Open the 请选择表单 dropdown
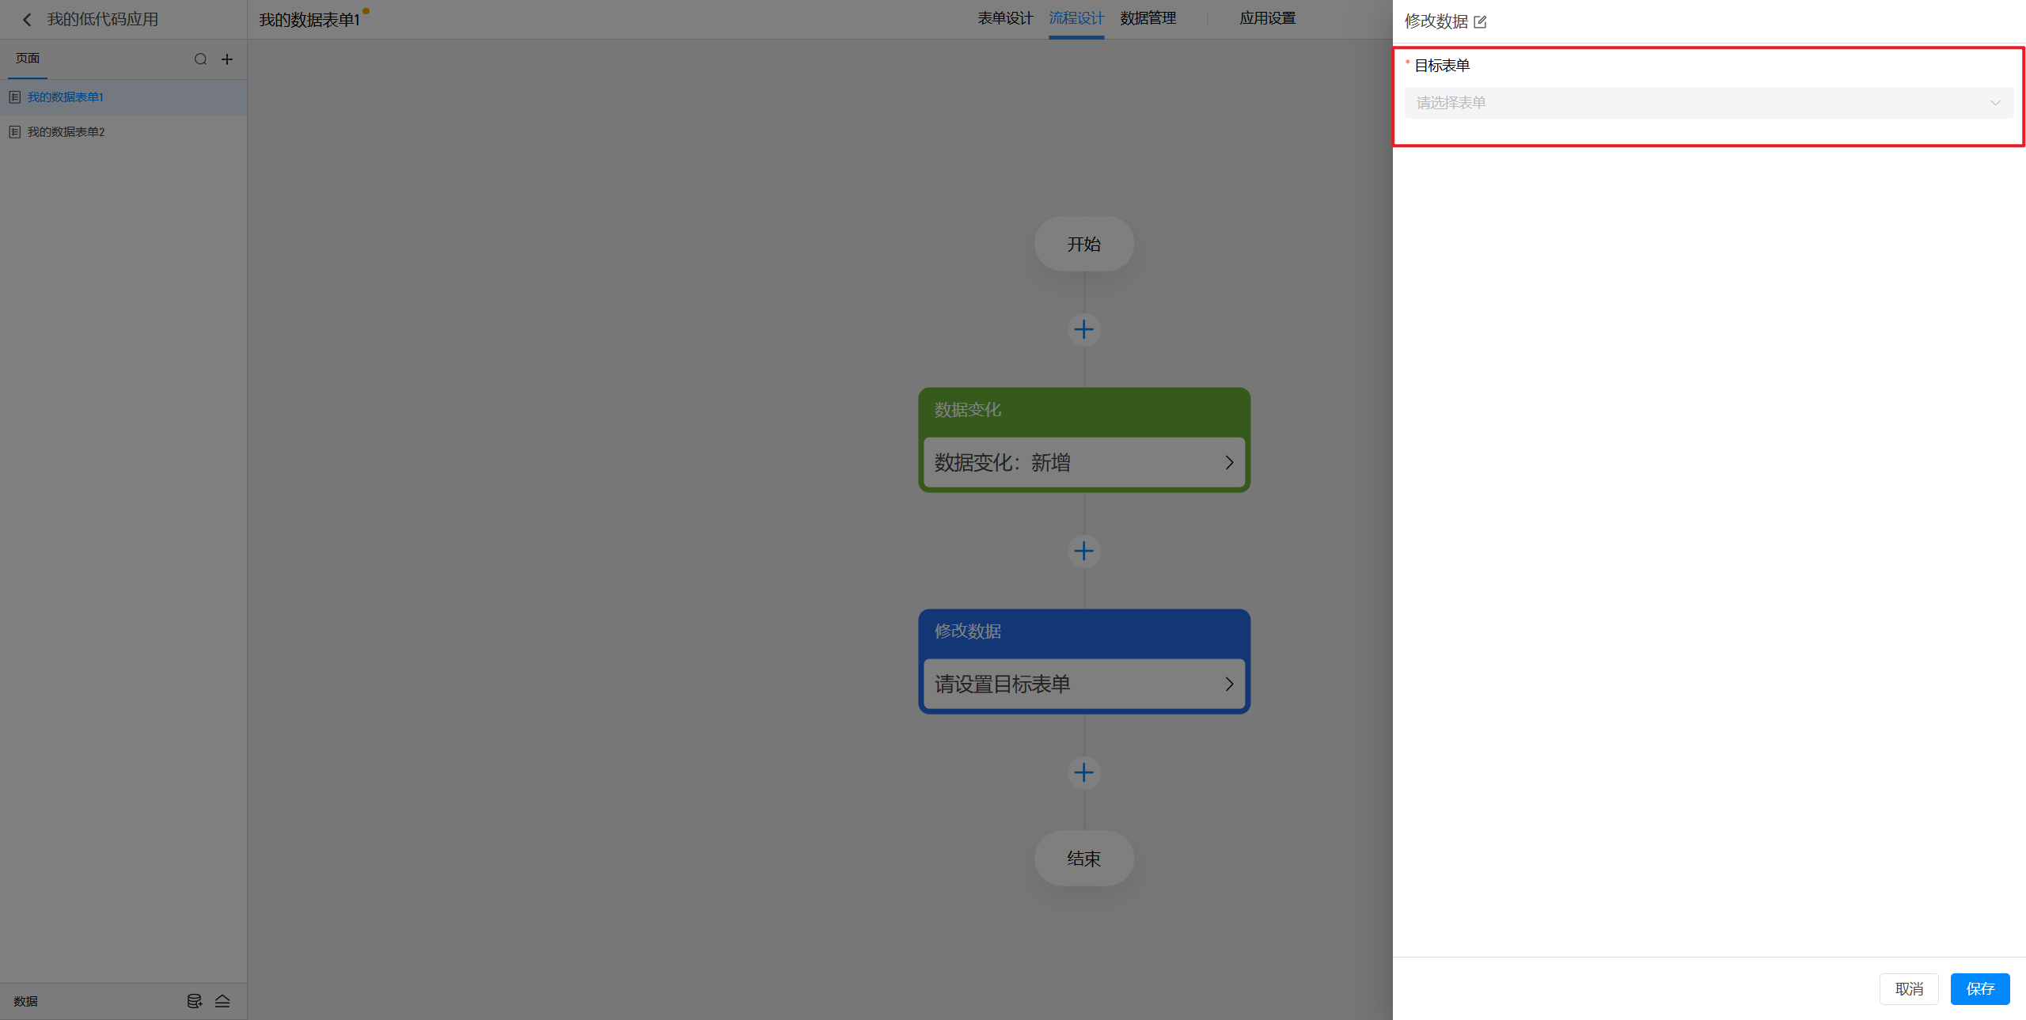This screenshot has height=1020, width=2026. (1708, 103)
